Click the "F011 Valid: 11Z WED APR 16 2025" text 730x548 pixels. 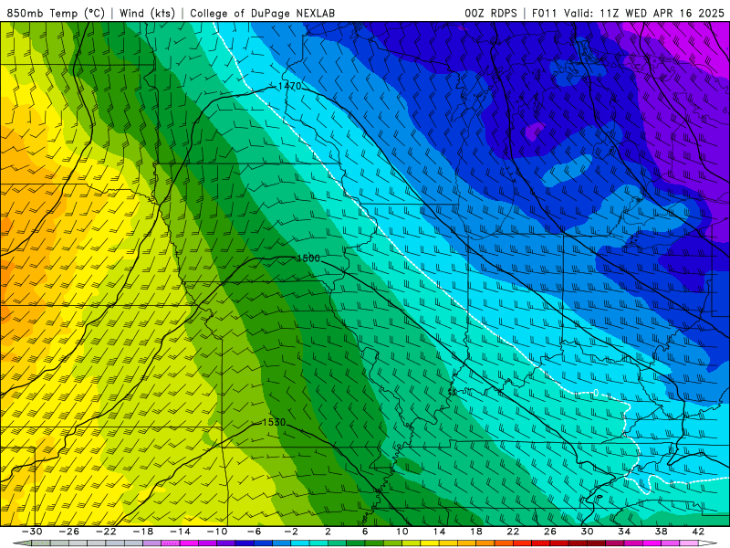pos(628,13)
